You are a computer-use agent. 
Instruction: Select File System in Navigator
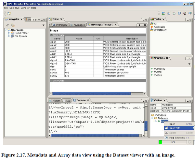[20, 36]
